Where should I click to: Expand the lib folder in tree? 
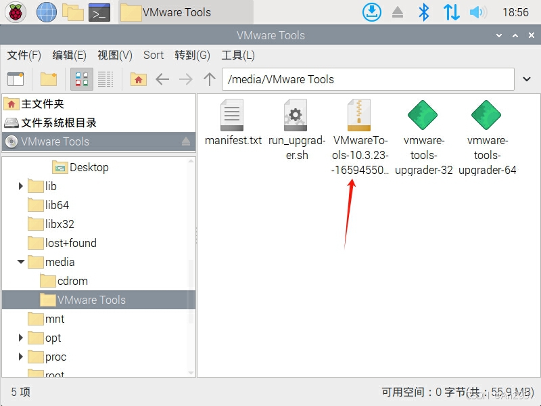[21, 187]
